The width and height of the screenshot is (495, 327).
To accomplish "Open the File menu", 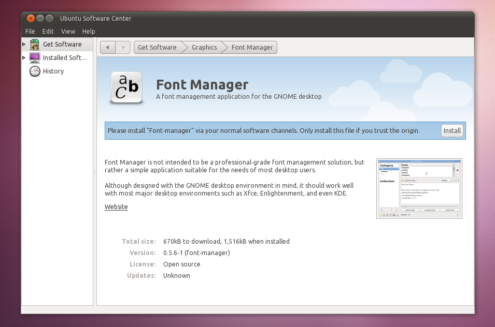I will 30,31.
